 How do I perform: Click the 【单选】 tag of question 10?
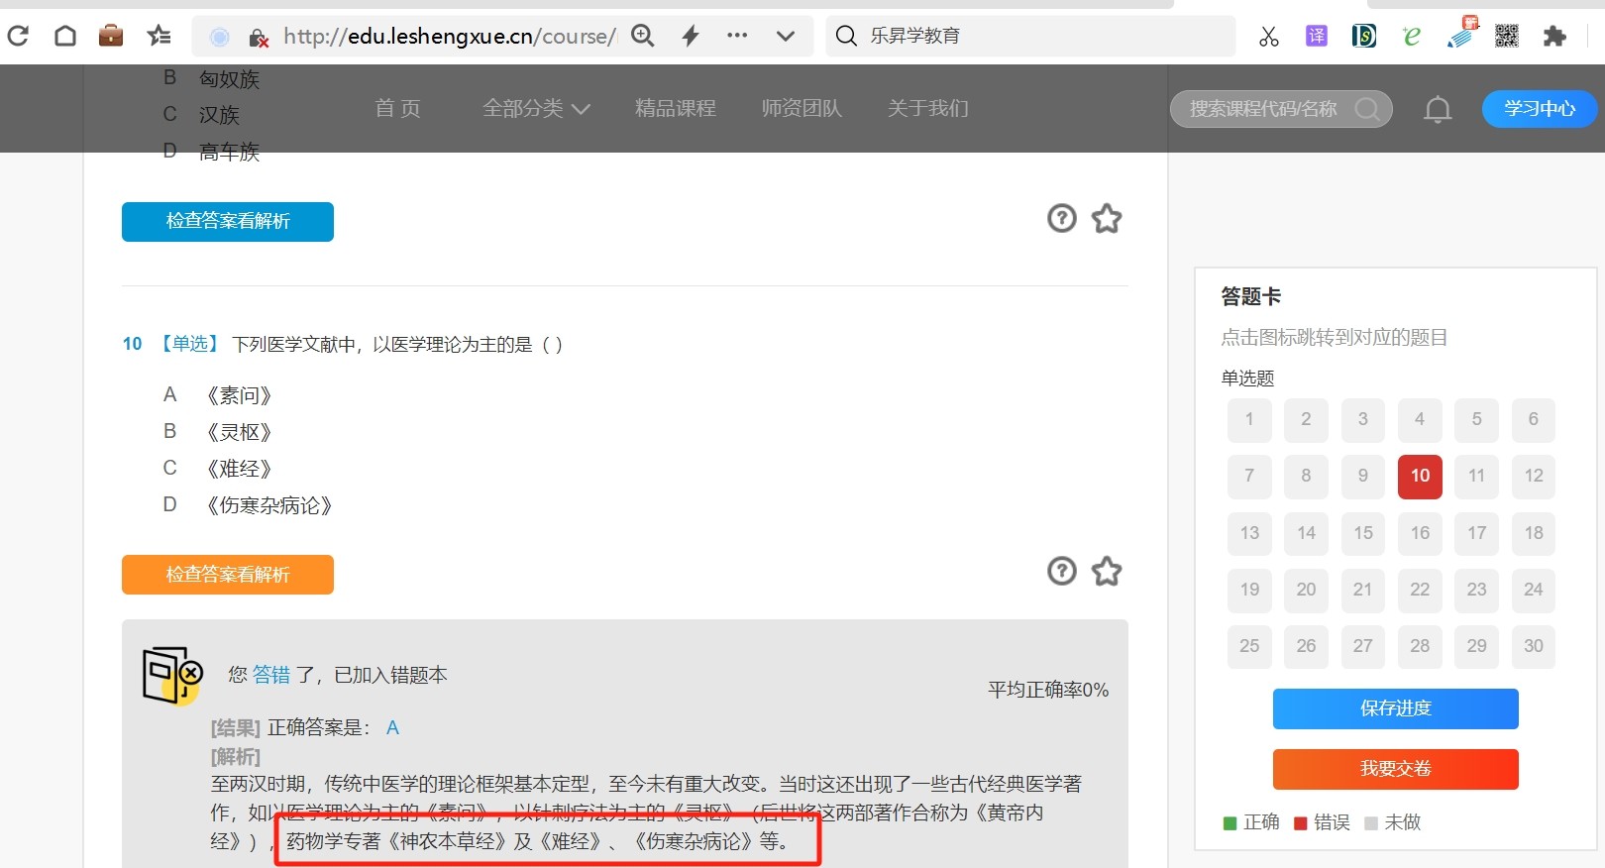click(188, 344)
